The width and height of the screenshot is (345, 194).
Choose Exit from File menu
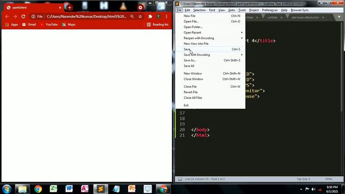pos(210,106)
